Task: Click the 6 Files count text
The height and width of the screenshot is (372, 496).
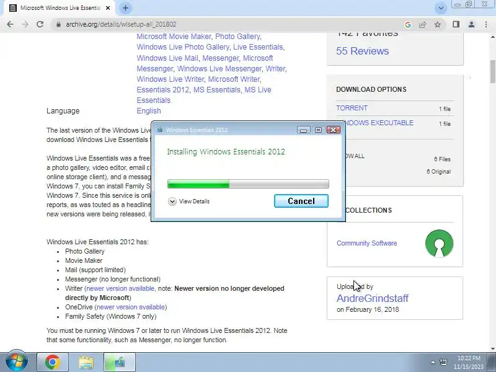Action: coord(442,159)
